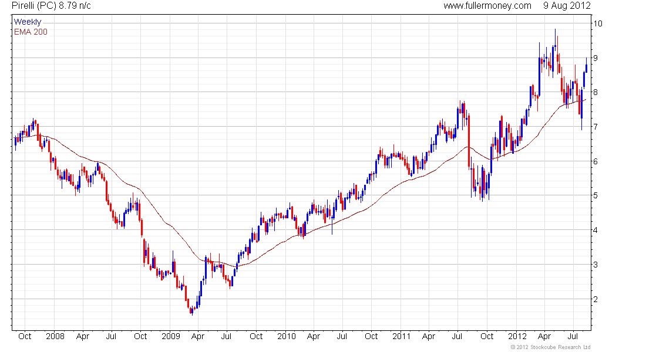This screenshot has height=352, width=646.
Task: Click the y-axis value 2
Action: click(x=595, y=299)
